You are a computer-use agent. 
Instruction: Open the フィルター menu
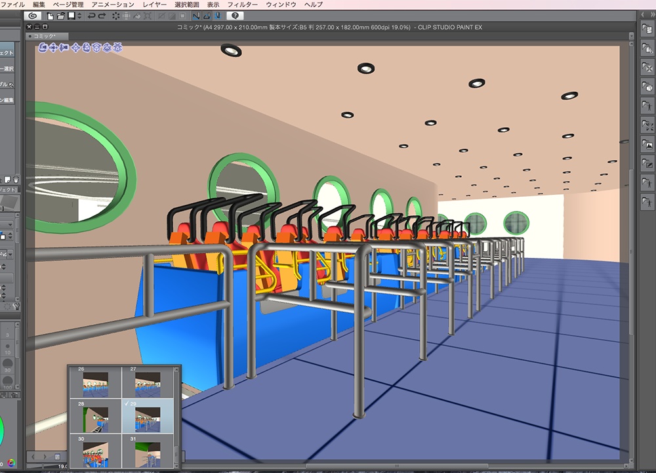click(242, 5)
